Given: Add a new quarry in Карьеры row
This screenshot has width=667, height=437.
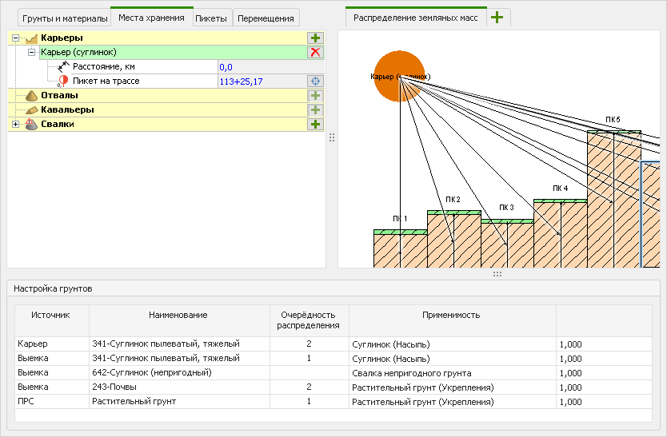Looking at the screenshot, I should point(315,38).
